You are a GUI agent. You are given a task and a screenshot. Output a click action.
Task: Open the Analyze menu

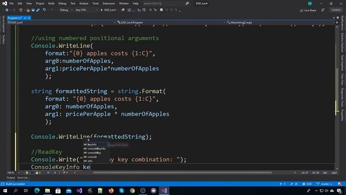click(x=84, y=4)
